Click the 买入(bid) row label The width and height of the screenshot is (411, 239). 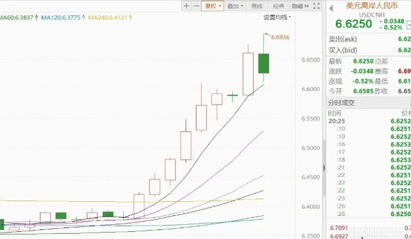pos(342,50)
